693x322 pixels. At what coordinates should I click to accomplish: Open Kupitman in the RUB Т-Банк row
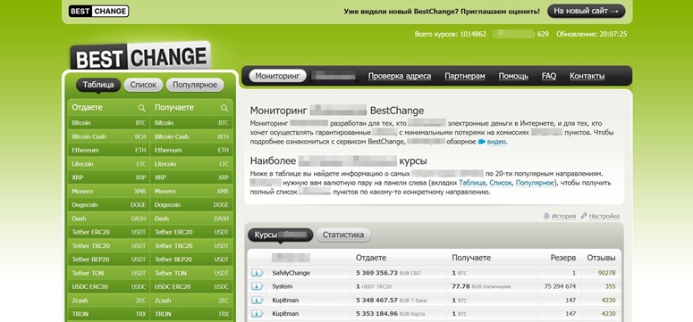click(285, 301)
